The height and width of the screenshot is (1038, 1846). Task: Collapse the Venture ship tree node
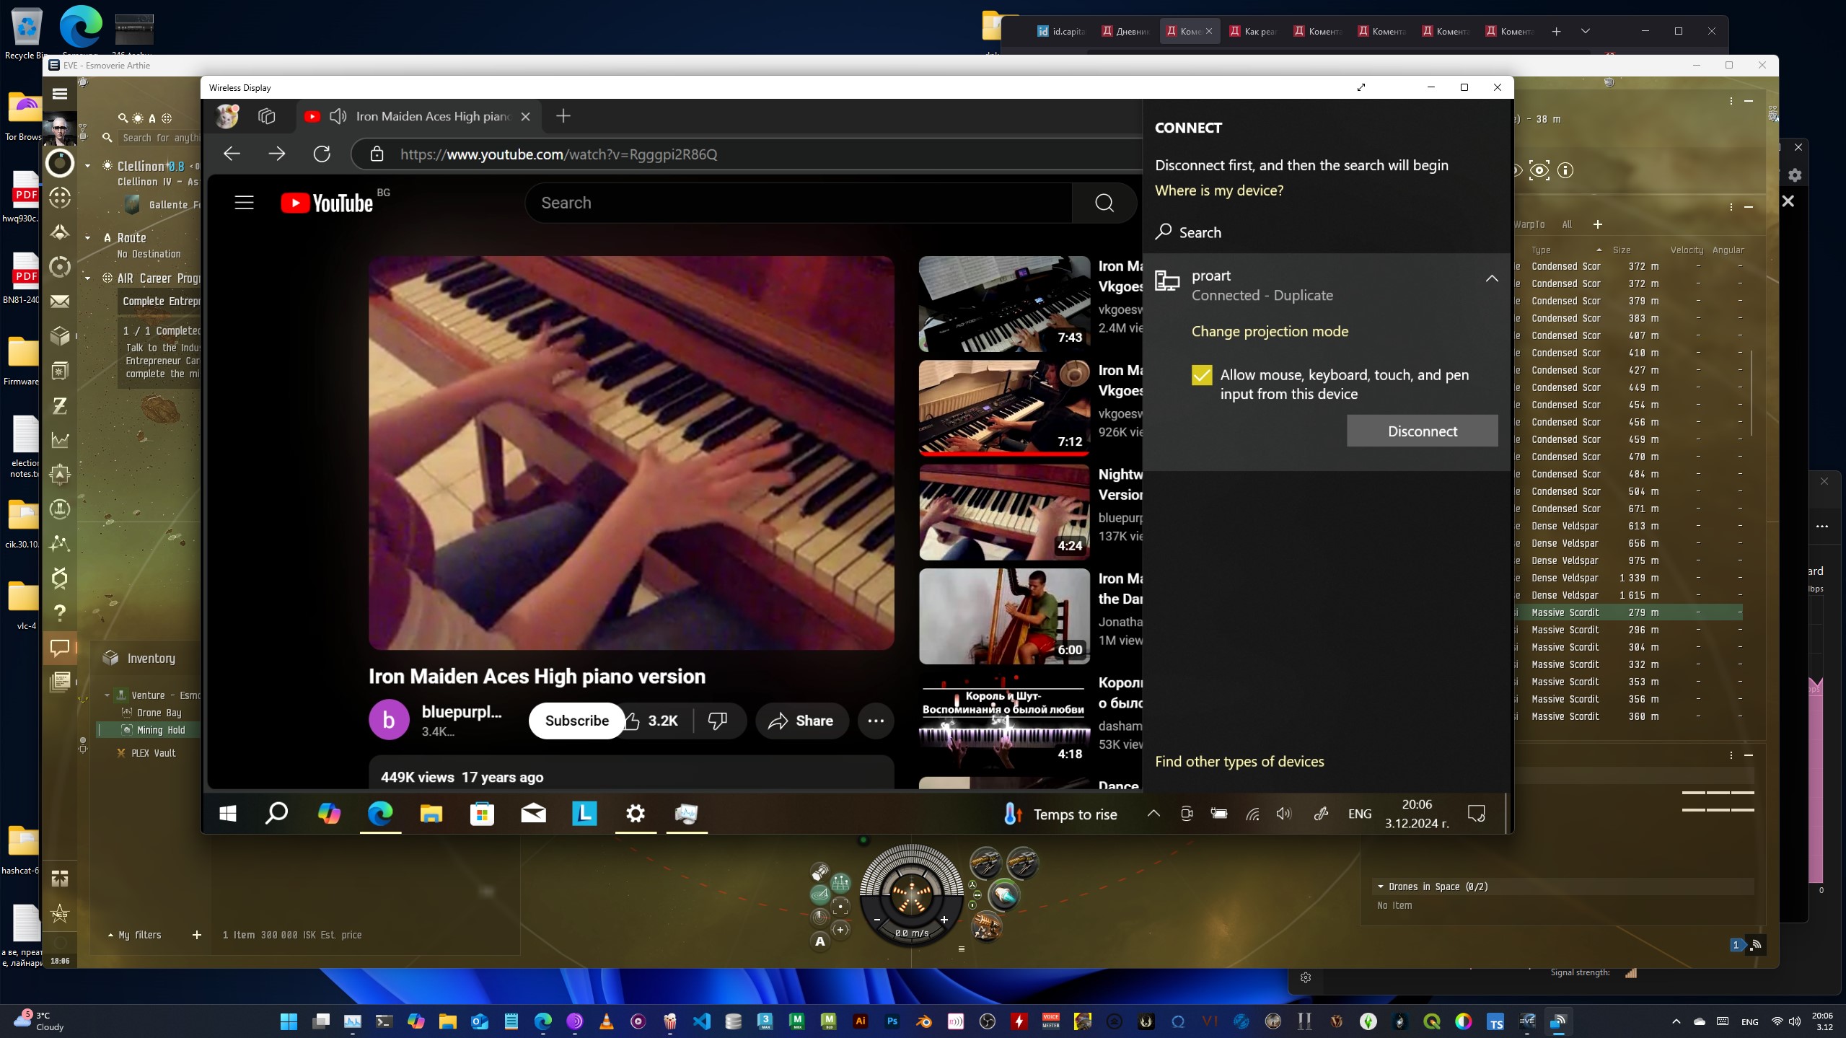pyautogui.click(x=107, y=695)
